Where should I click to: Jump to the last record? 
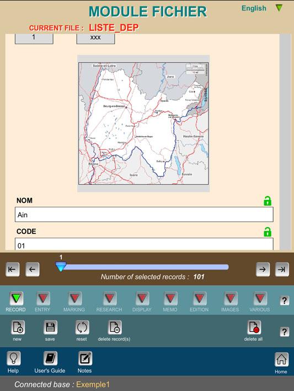(282, 269)
